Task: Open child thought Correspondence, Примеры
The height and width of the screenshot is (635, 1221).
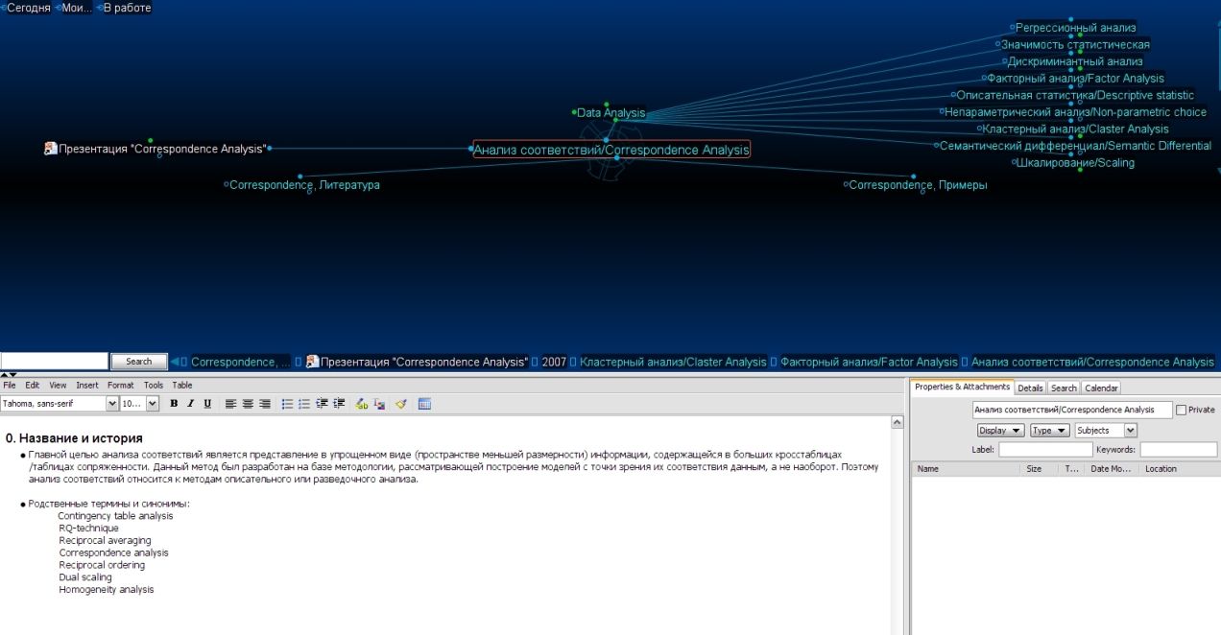Action: (x=918, y=185)
